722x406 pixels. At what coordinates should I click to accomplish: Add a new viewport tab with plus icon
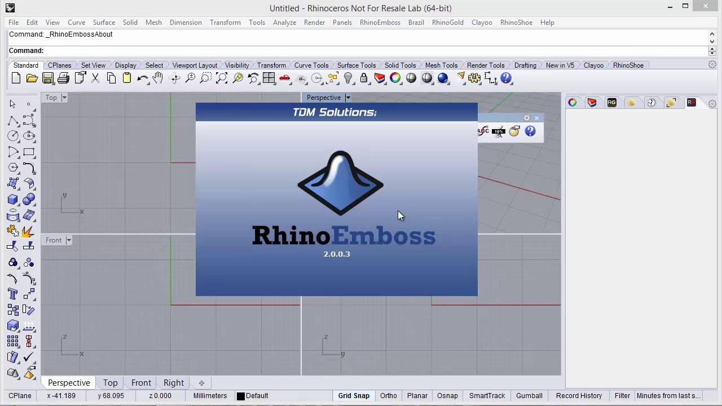tap(201, 383)
